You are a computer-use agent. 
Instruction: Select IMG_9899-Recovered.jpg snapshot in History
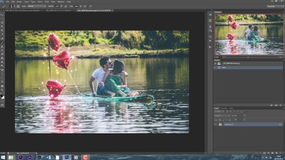248,63
